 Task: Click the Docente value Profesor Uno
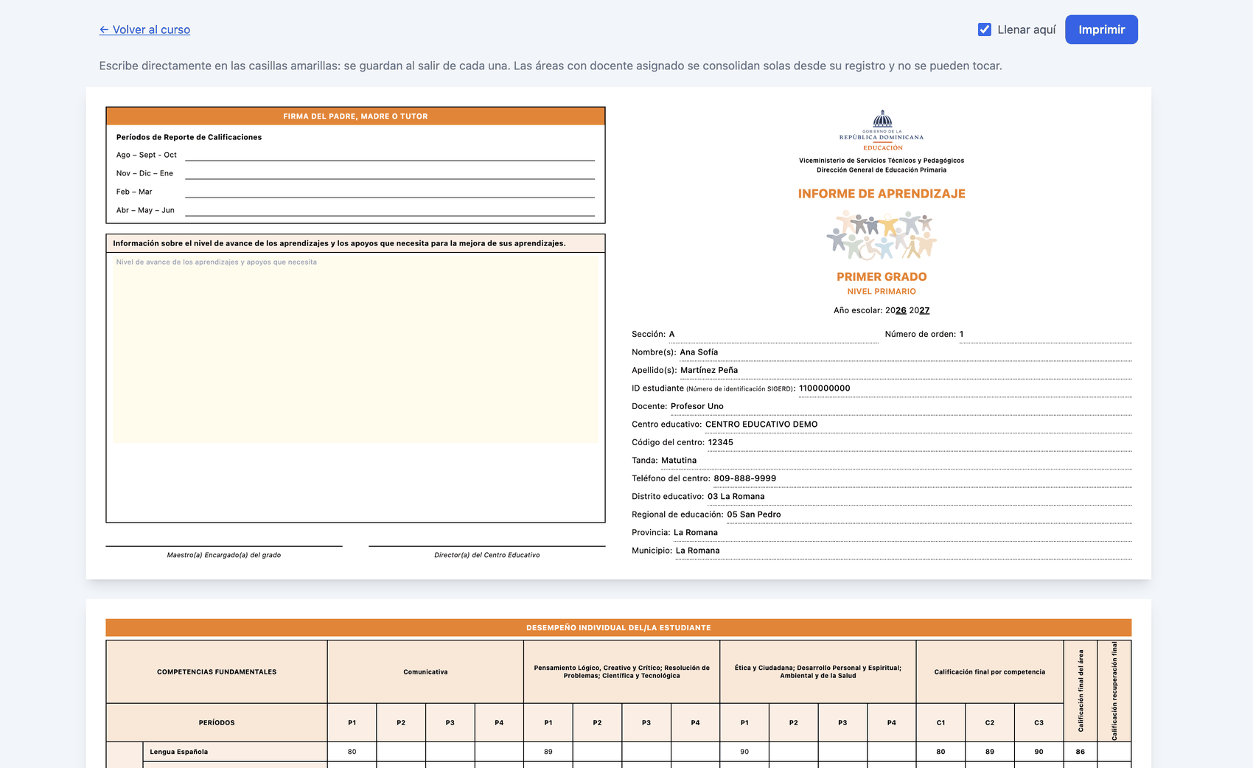tap(697, 406)
